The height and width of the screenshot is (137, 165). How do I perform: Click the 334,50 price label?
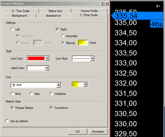(126, 33)
